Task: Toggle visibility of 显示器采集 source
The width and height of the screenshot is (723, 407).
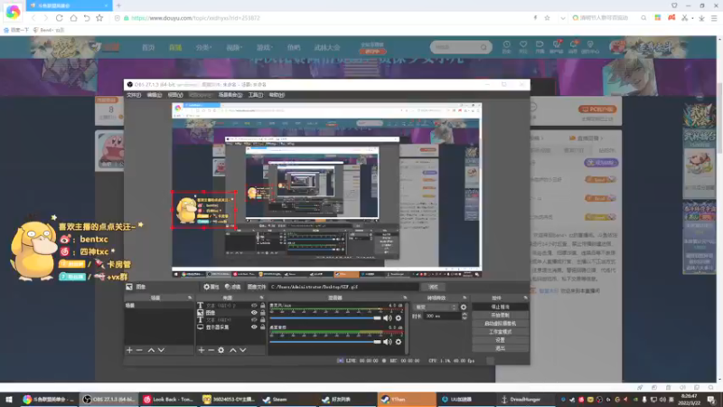Action: 254,327
